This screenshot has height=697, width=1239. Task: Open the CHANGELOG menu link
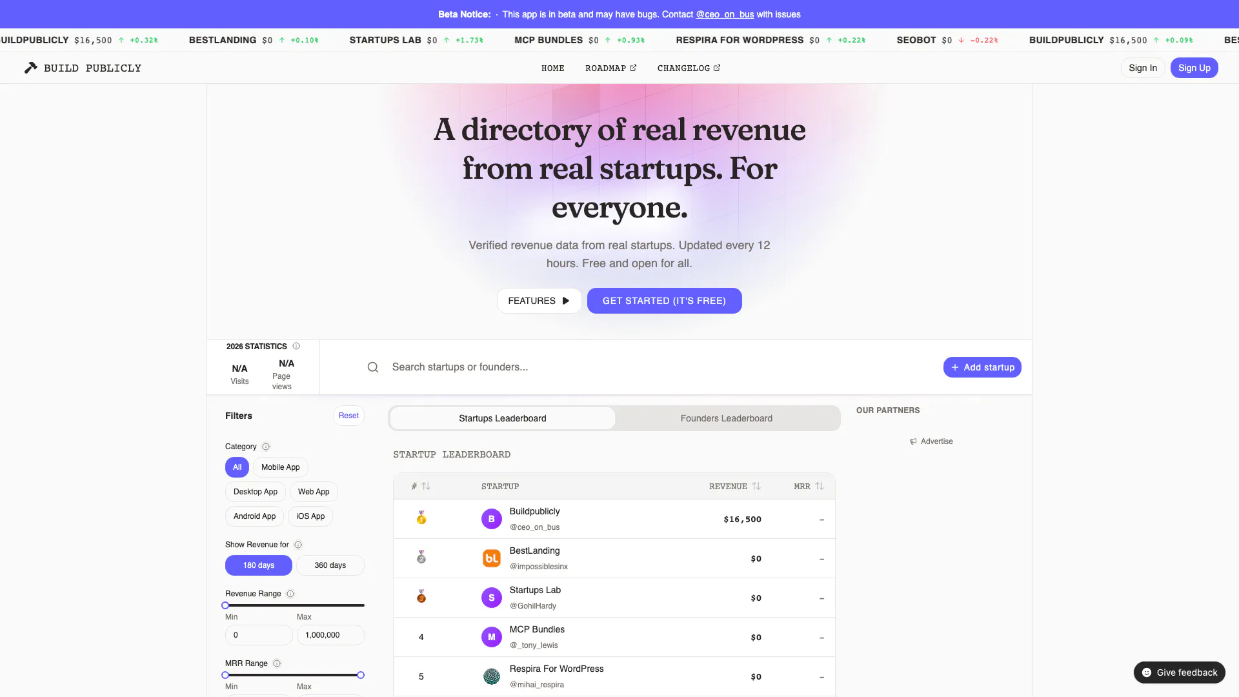coord(688,68)
